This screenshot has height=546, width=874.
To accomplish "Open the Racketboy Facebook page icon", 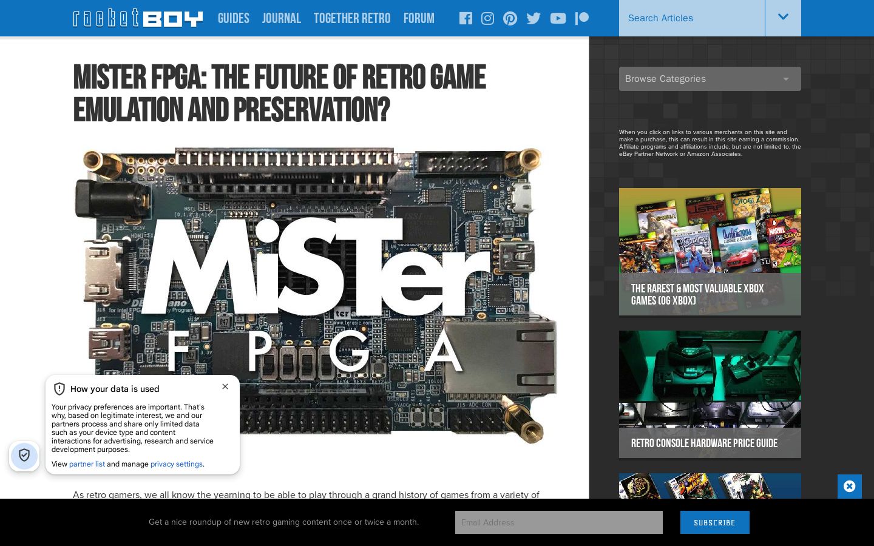I will click(x=466, y=18).
